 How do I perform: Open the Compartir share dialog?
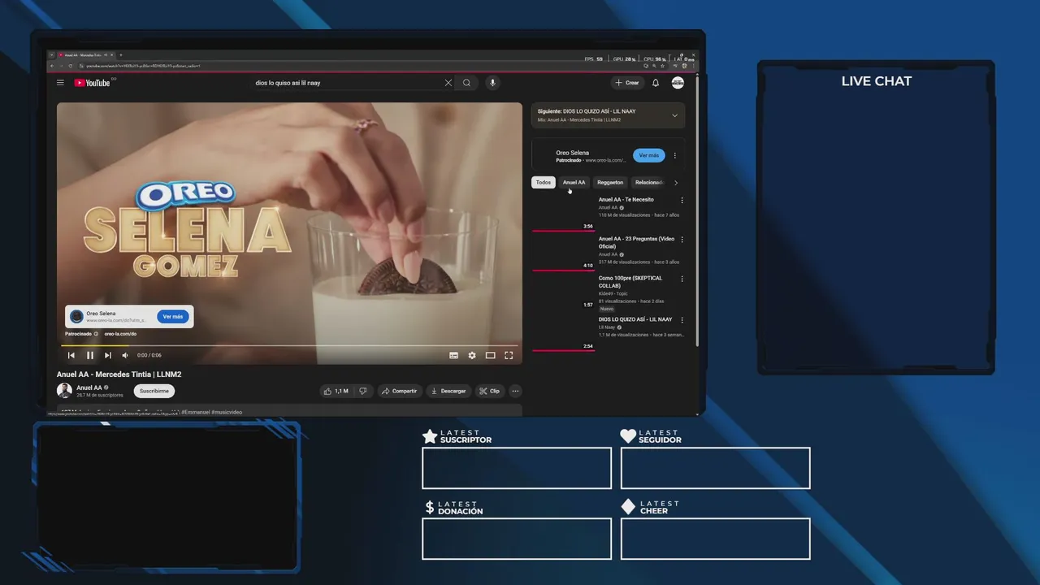pos(399,391)
